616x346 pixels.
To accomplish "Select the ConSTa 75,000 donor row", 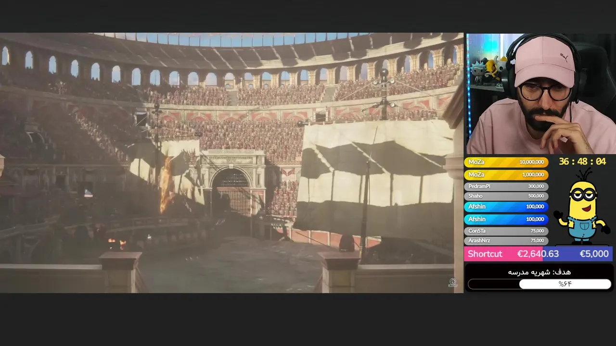I will [506, 231].
